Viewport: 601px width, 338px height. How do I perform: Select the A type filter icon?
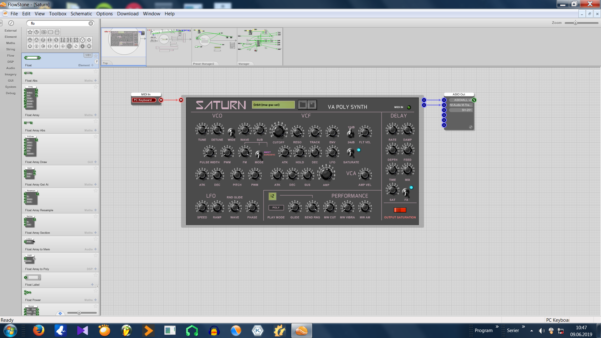pos(30,46)
